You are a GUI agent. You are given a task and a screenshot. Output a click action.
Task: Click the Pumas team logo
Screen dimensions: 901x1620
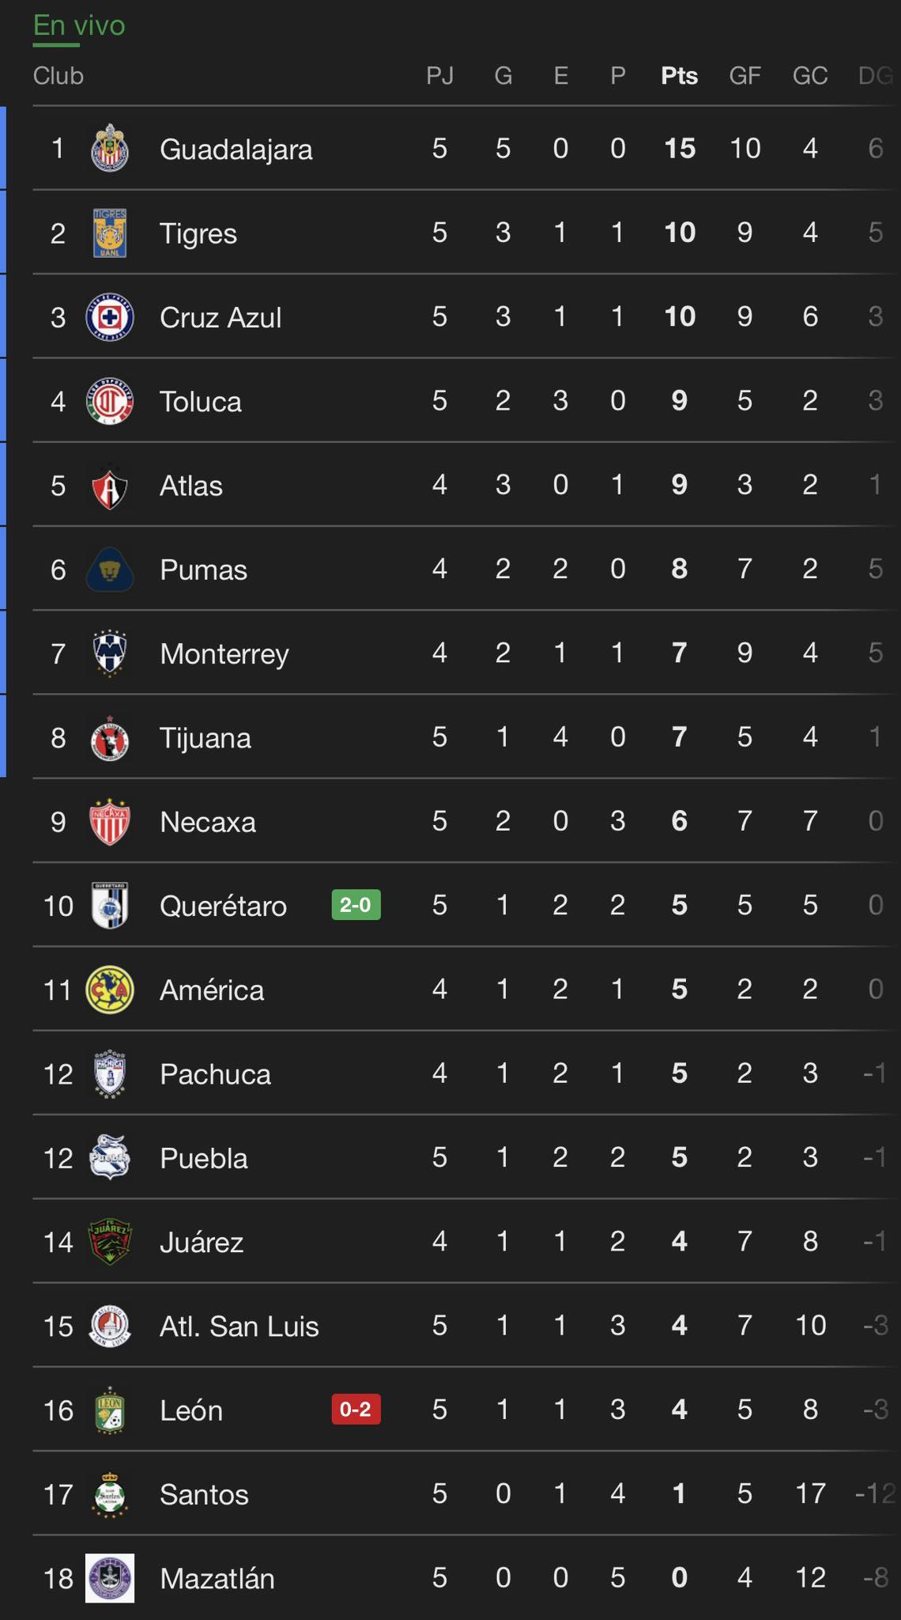(x=109, y=570)
